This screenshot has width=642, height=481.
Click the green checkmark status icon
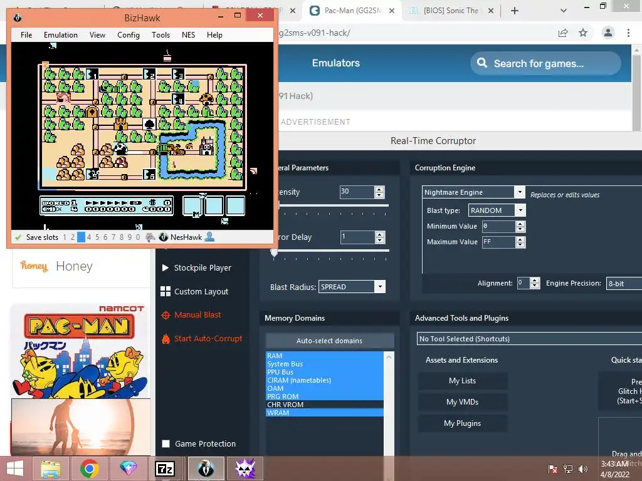pos(18,237)
